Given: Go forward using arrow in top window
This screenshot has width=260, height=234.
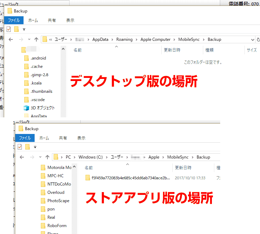Looking at the screenshot, I should (21, 39).
